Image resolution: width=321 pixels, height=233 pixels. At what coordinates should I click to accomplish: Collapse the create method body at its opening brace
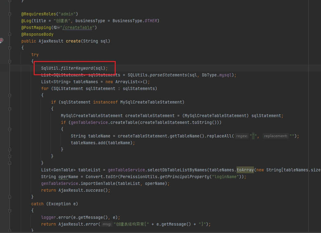[10, 48]
